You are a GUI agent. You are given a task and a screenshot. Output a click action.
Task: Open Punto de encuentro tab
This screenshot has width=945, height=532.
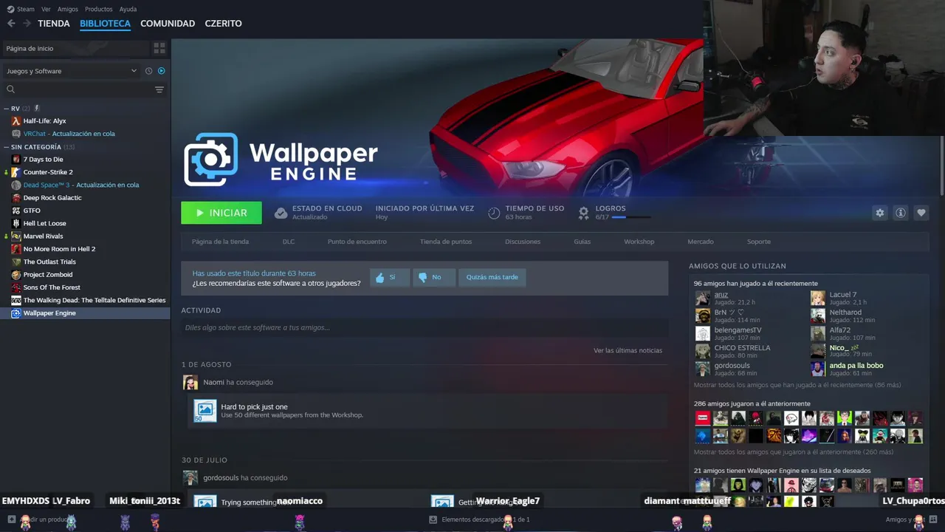coord(357,242)
